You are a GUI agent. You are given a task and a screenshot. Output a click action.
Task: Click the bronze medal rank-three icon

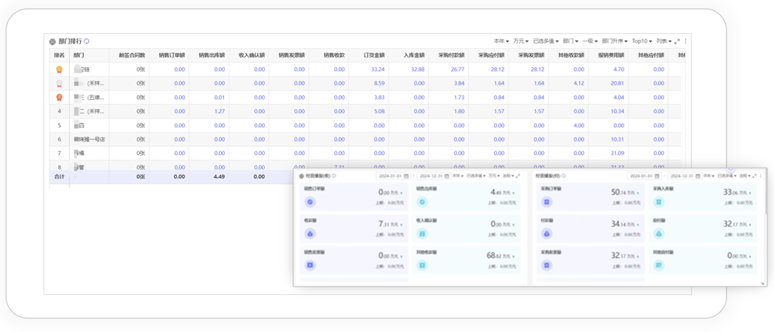(x=59, y=97)
